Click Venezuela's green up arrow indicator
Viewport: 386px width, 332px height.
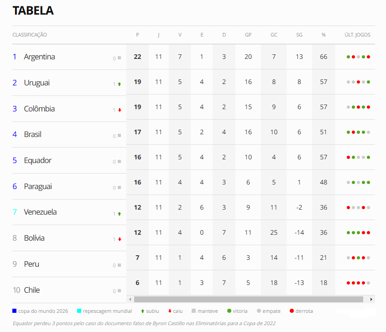(x=120, y=214)
